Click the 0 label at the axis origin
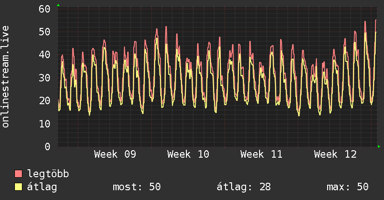This screenshot has height=200, width=384. click(x=48, y=147)
